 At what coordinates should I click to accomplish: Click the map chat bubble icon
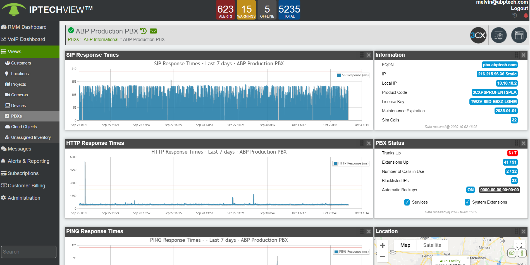pos(512,253)
